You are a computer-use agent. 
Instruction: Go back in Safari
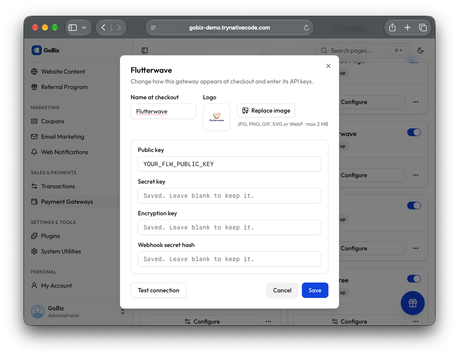103,27
